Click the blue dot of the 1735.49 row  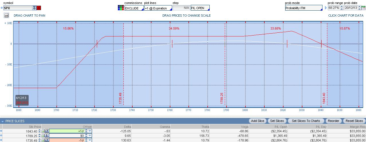(1, 140)
